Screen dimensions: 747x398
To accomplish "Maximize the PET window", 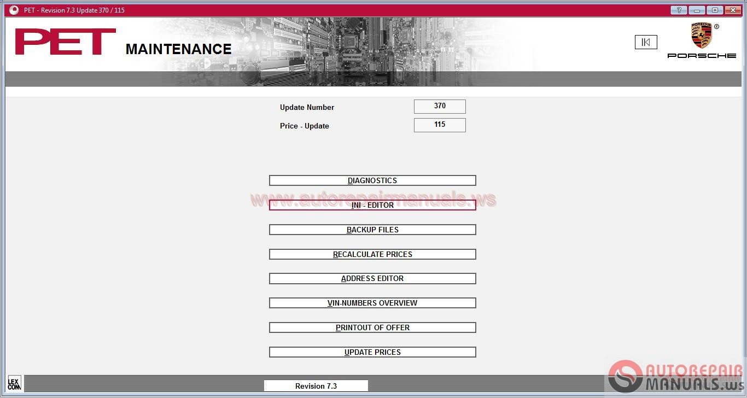I will [x=715, y=10].
